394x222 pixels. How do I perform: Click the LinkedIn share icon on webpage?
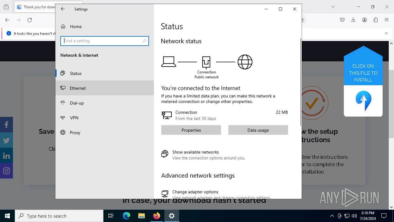(x=6, y=155)
